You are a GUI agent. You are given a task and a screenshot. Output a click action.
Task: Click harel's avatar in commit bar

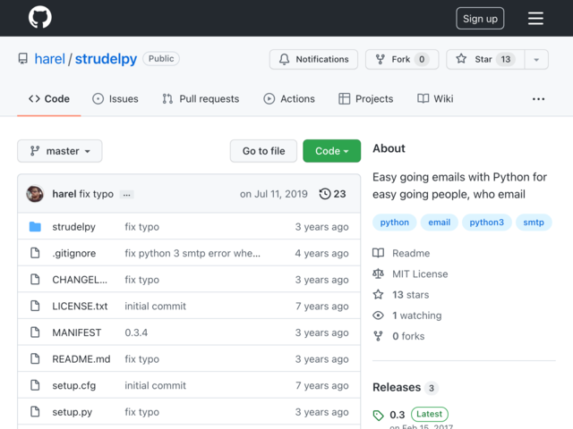35,194
